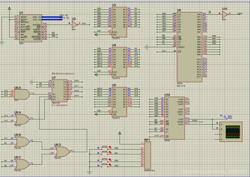
Task: Open the oscilloscope instrument
Action: 231,132
